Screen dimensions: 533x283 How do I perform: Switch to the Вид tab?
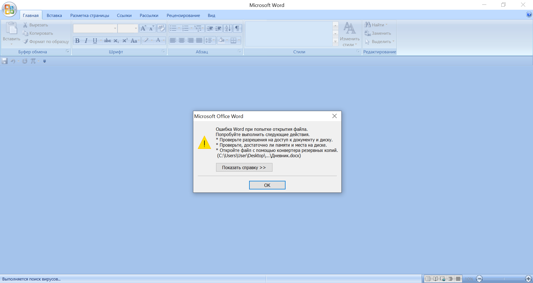(x=211, y=16)
